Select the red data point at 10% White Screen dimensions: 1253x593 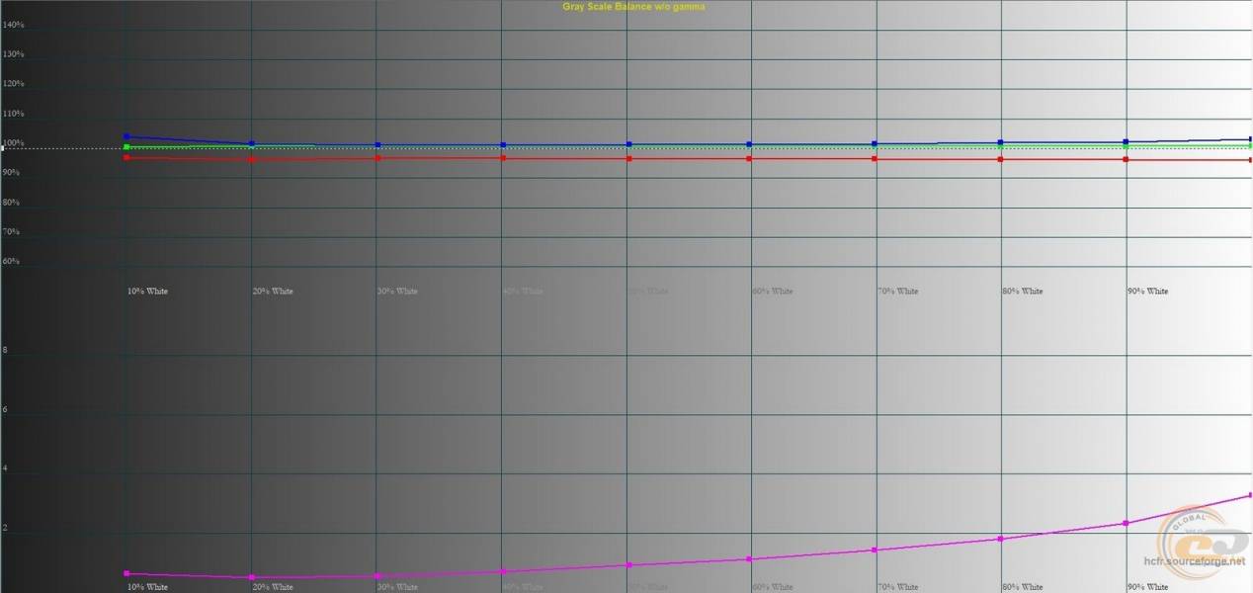(126, 157)
